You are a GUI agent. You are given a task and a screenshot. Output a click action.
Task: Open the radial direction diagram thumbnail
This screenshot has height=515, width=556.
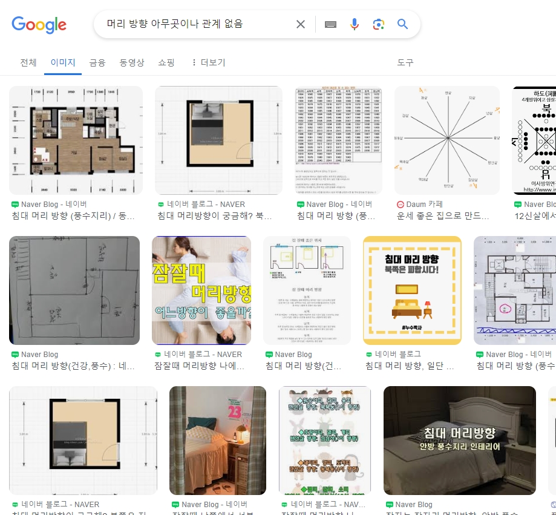pyautogui.click(x=447, y=140)
